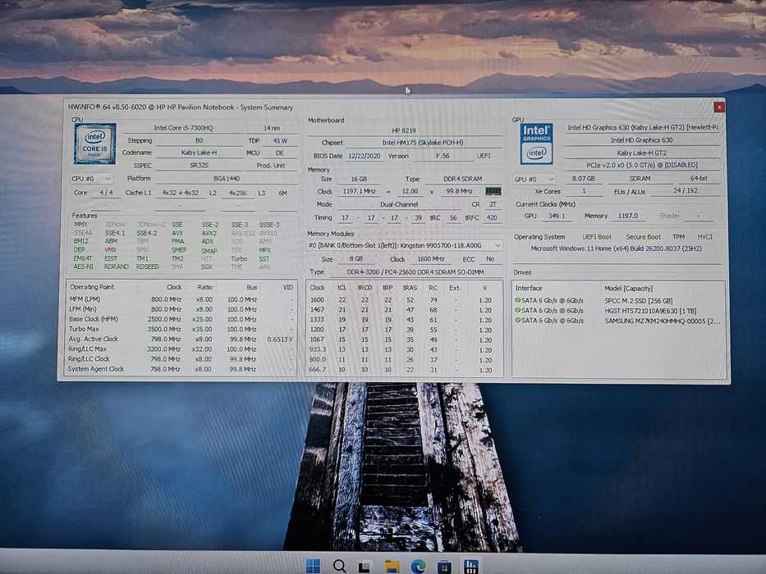Open taskbar Search
Viewport: 766px width, 574px height.
click(x=339, y=566)
